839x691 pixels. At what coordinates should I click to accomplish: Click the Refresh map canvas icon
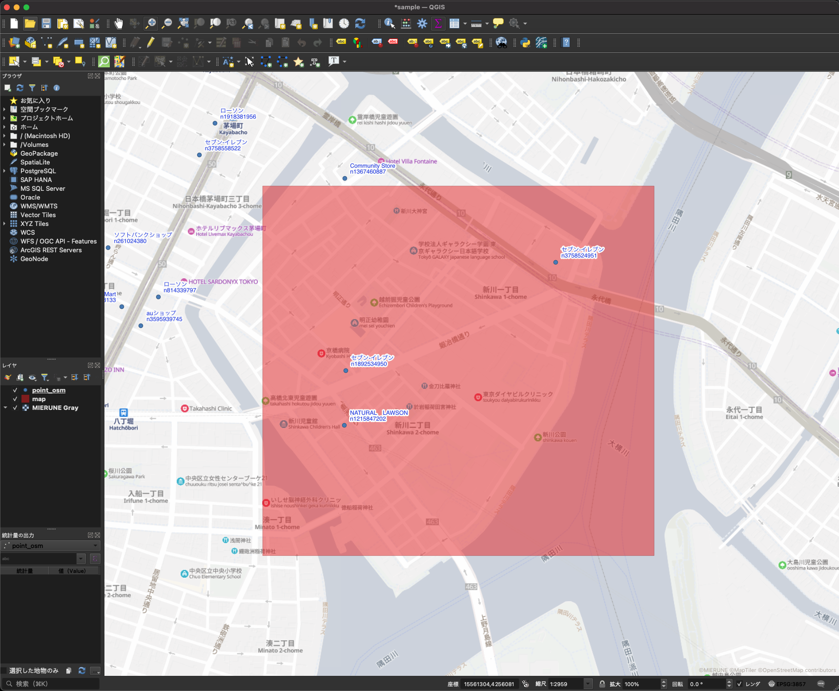(x=360, y=23)
